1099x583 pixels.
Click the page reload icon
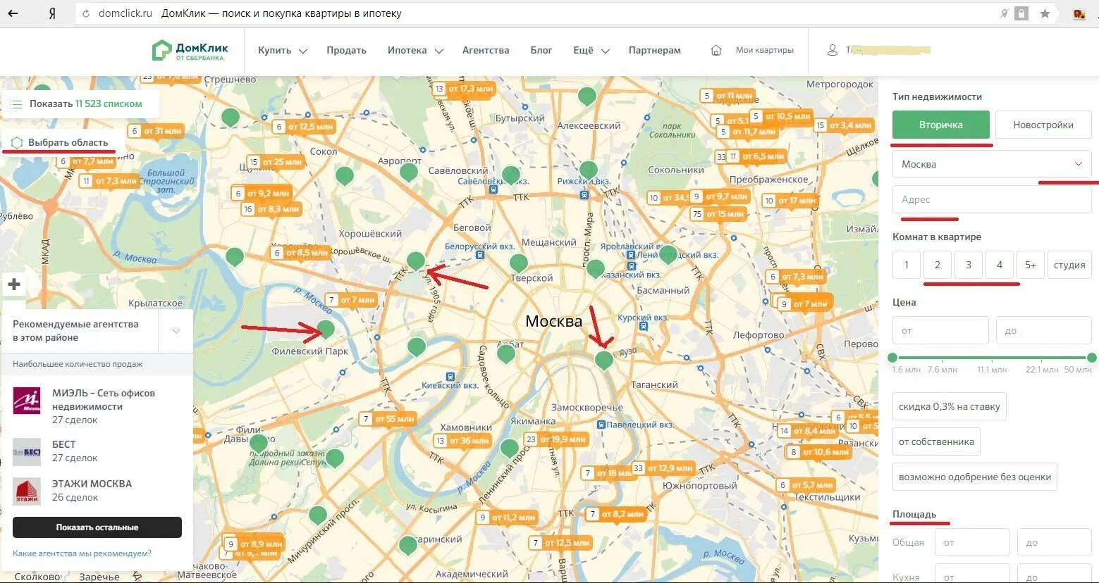(86, 13)
